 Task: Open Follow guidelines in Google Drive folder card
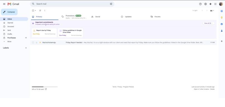point(70,33)
